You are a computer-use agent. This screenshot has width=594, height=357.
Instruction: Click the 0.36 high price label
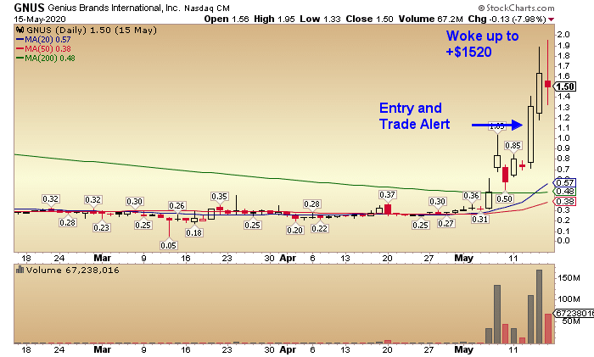coord(471,195)
